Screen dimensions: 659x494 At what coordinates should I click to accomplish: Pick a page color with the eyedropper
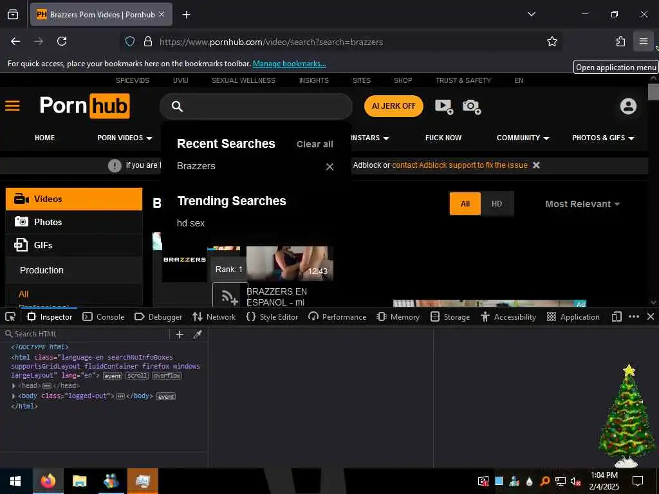tap(197, 334)
